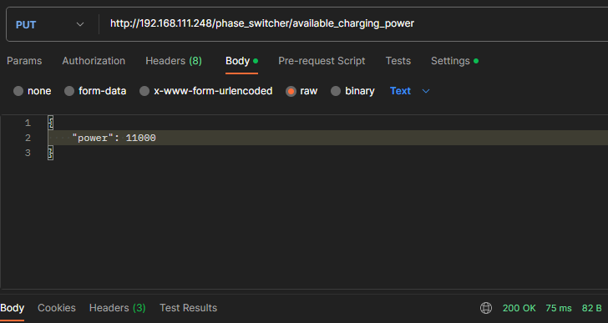608x323 pixels.
Task: Click the 82 B response size
Action: coord(591,308)
